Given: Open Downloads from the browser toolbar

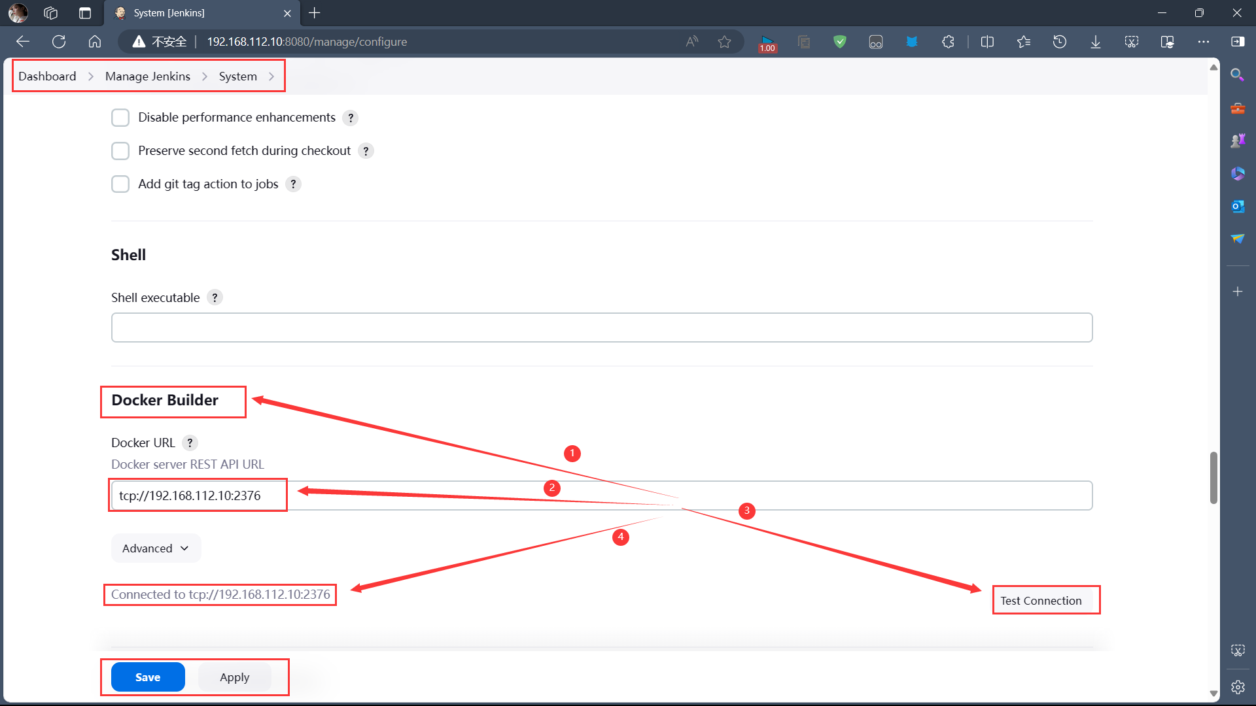Looking at the screenshot, I should pyautogui.click(x=1096, y=41).
